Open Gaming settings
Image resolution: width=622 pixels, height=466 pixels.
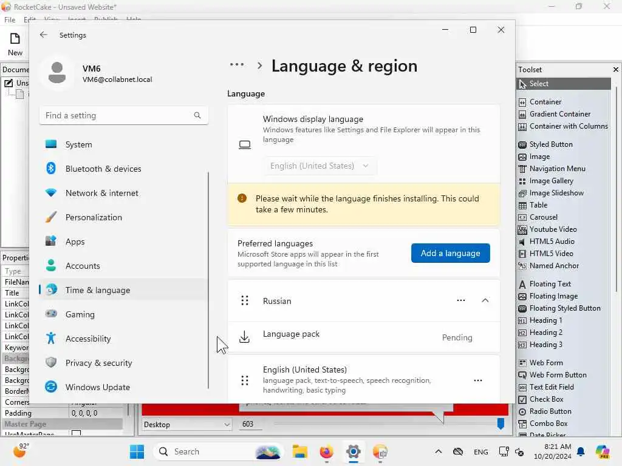click(124, 314)
